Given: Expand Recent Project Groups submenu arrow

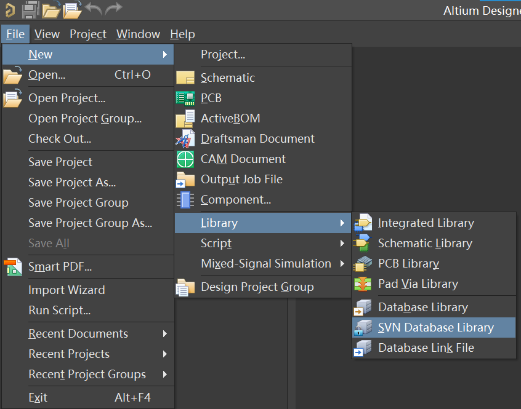Looking at the screenshot, I should tap(165, 374).
